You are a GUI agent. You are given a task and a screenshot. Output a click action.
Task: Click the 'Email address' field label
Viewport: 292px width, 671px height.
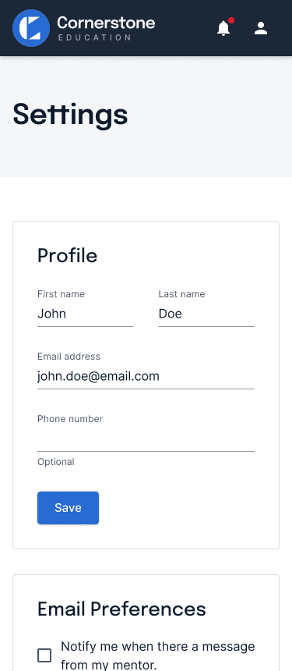coord(69,357)
